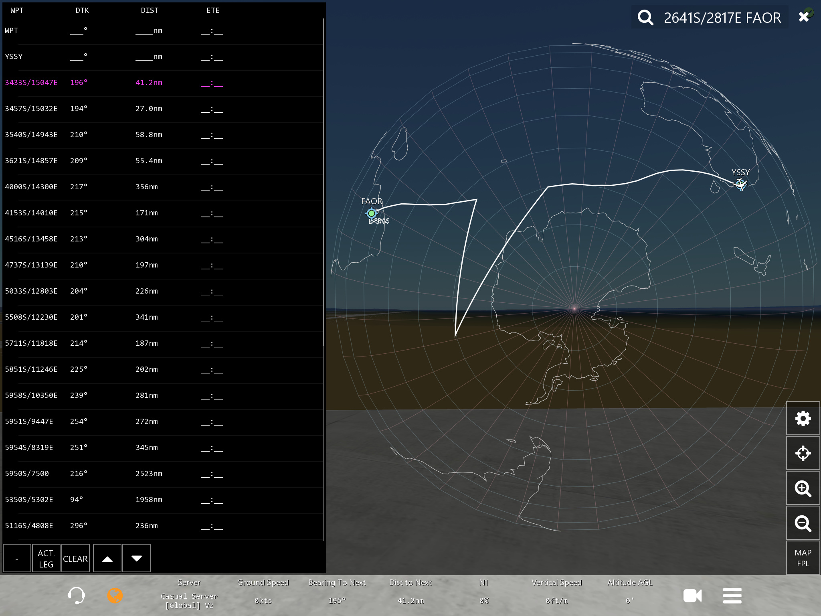
Task: Click the orange globe map icon
Action: click(115, 595)
